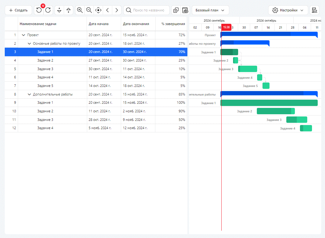Click 2024 октябрь month header
Viewport: 325px width, 238px height.
point(266,21)
